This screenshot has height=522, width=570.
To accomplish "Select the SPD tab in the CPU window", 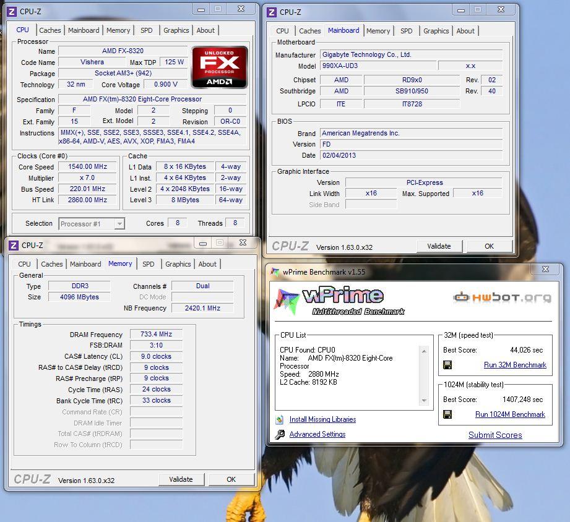I will pyautogui.click(x=147, y=30).
